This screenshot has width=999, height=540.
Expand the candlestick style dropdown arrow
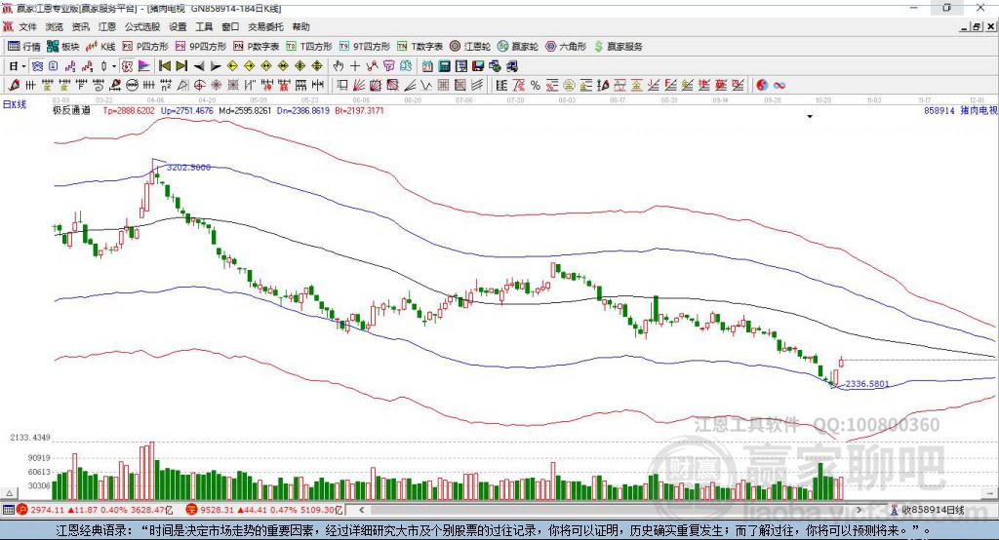(x=114, y=66)
